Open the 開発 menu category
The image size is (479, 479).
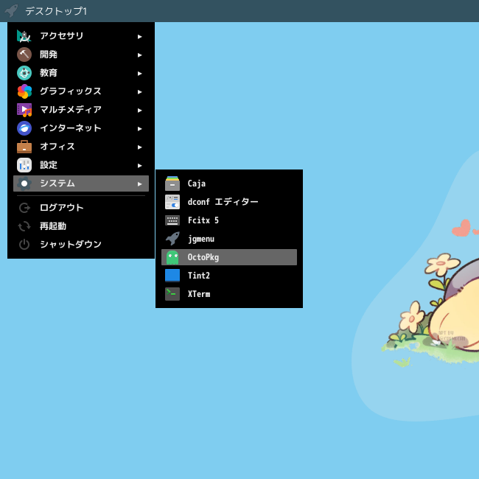(81, 55)
